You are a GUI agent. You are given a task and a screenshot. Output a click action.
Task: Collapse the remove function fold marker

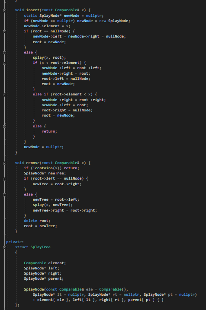(x=4, y=163)
